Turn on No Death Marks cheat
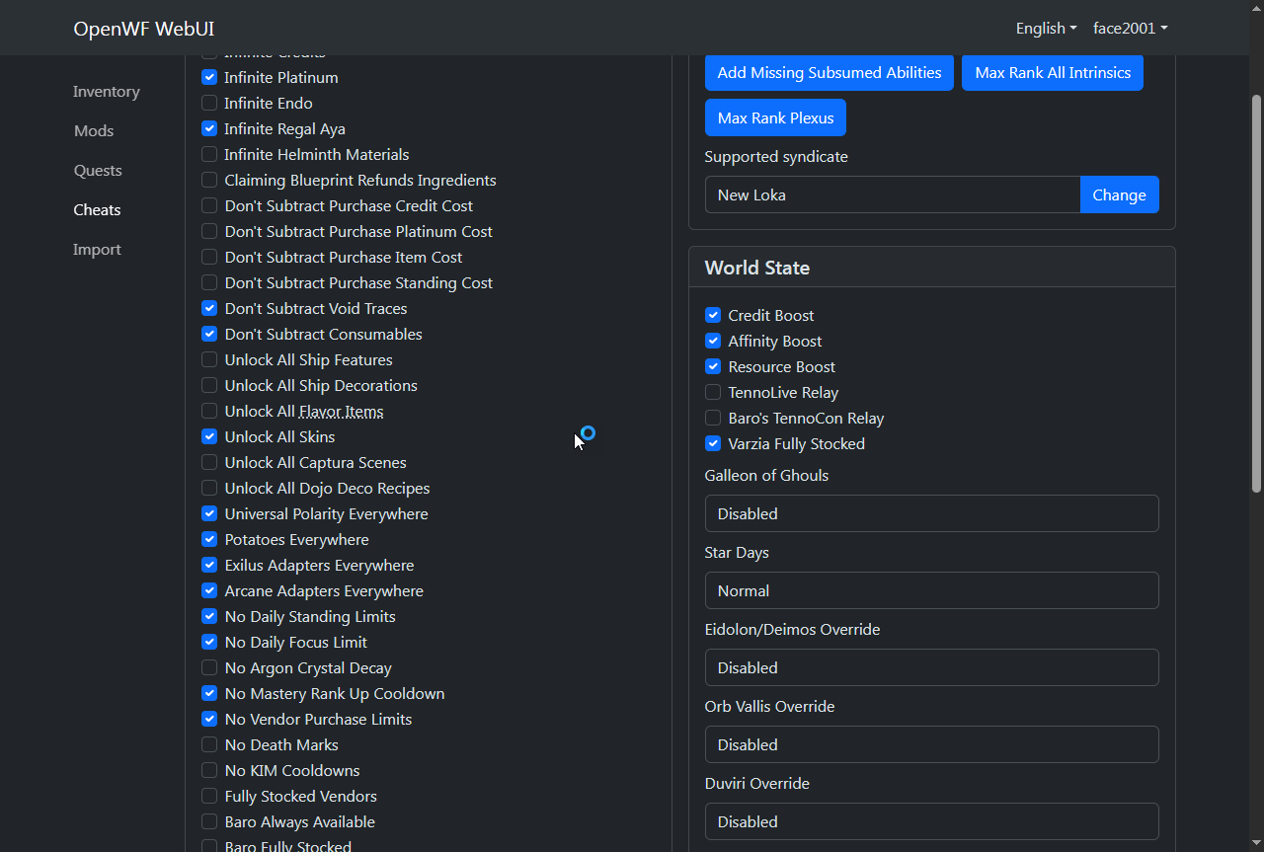Image resolution: width=1264 pixels, height=852 pixels. [x=209, y=744]
